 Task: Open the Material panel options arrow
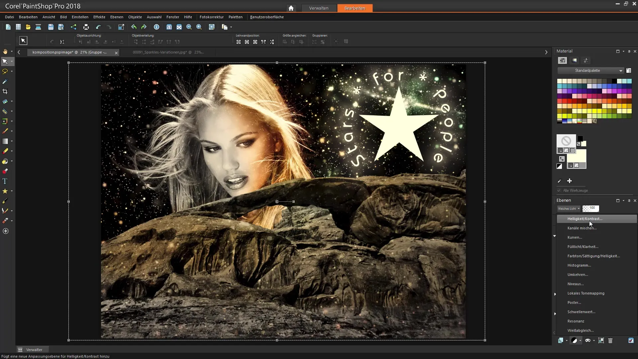point(623,51)
